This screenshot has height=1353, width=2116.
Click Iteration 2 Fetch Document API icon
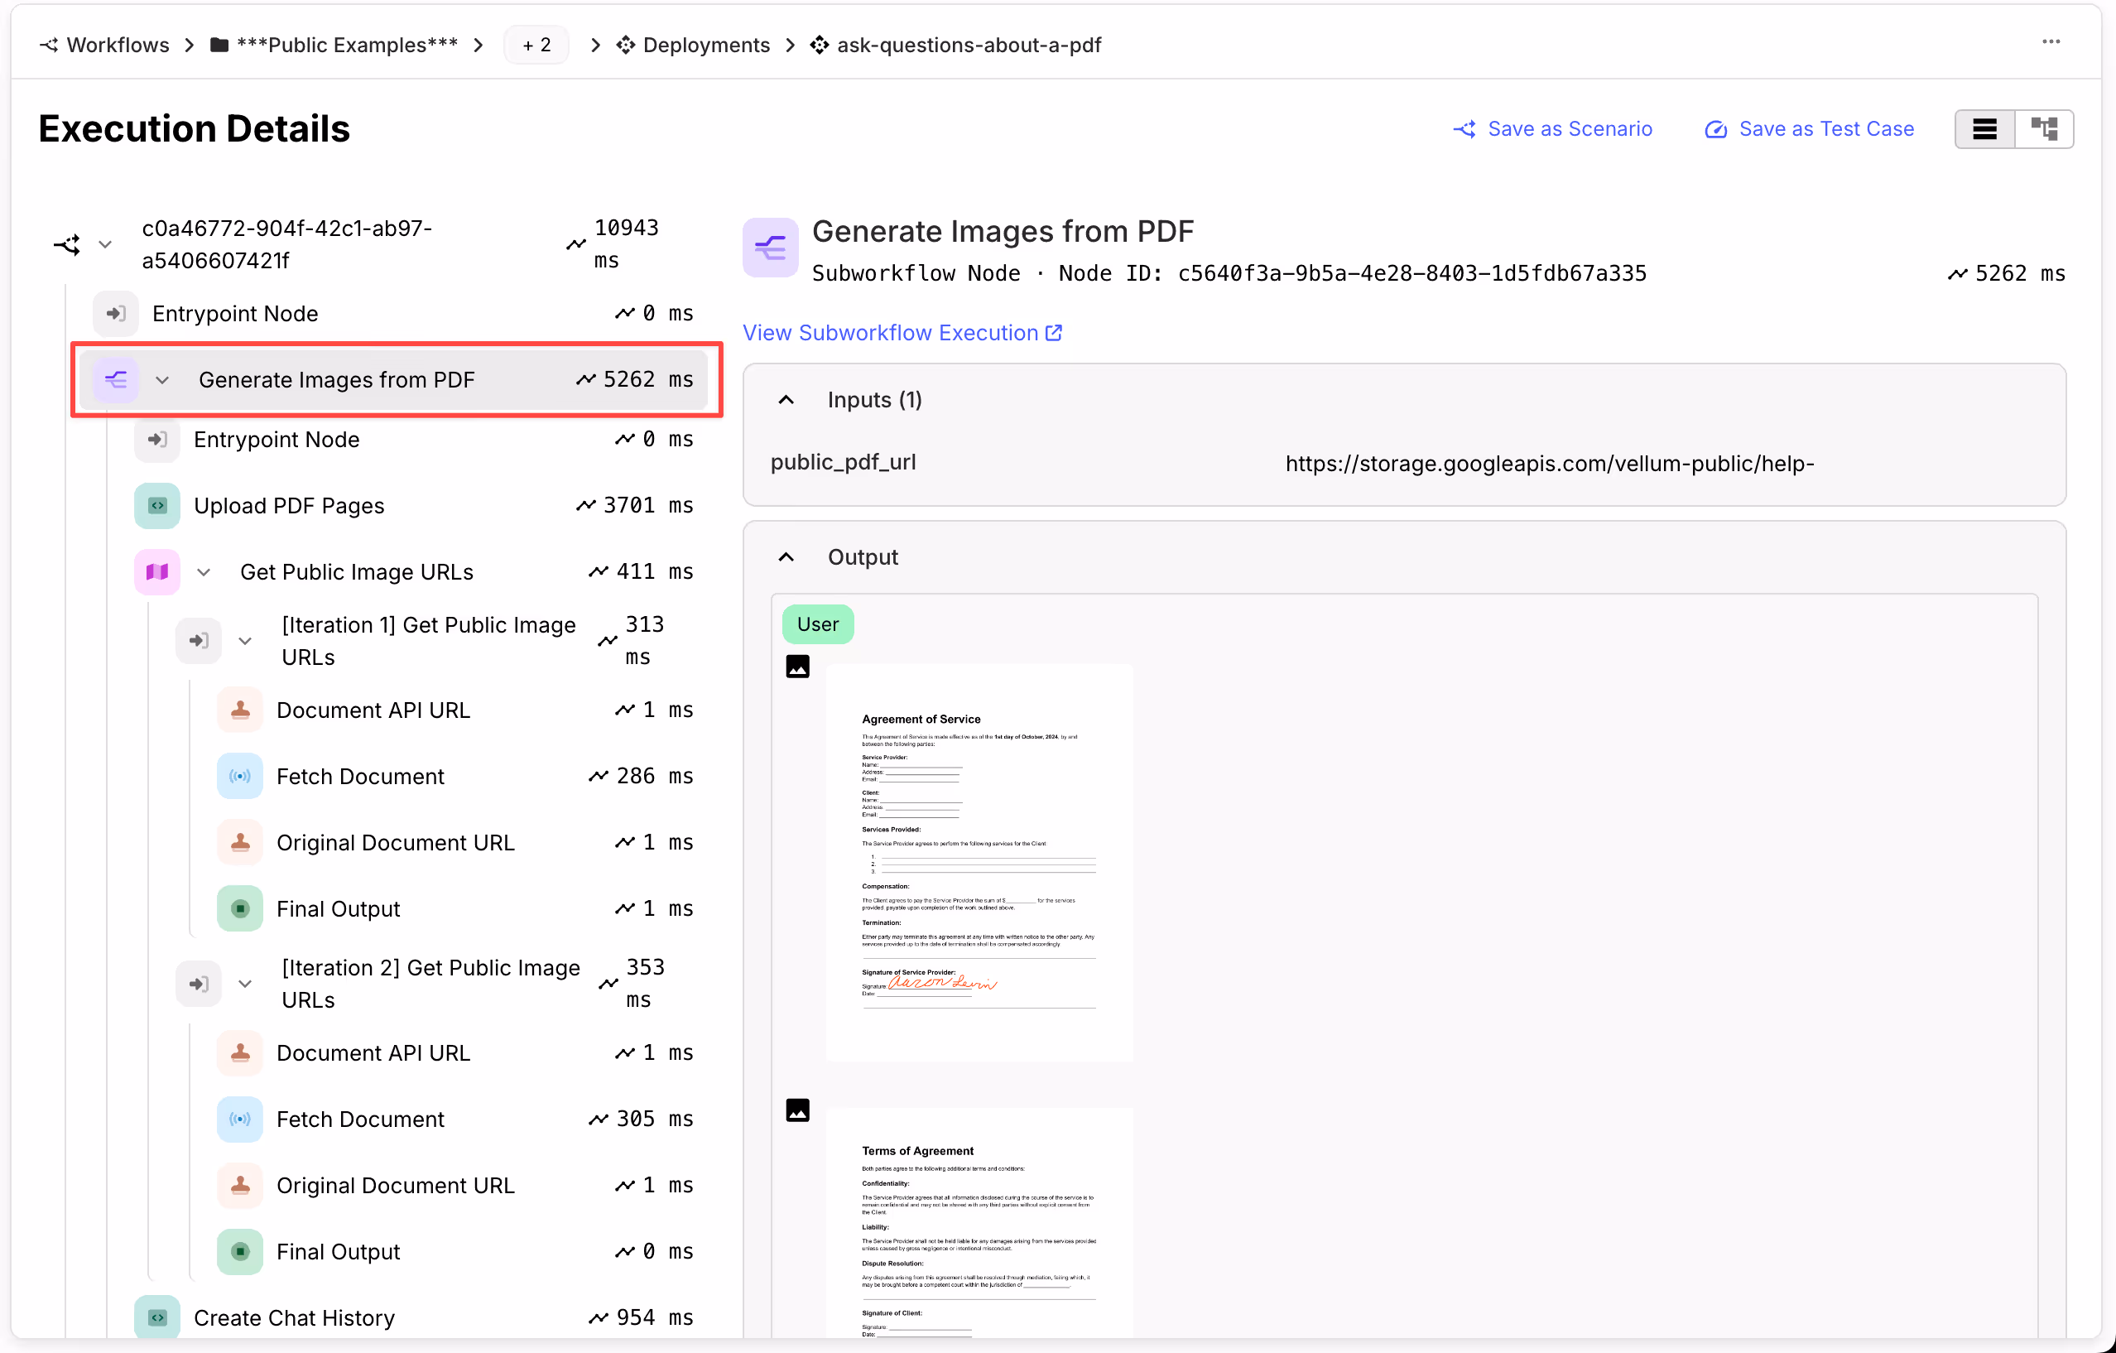pos(240,1119)
